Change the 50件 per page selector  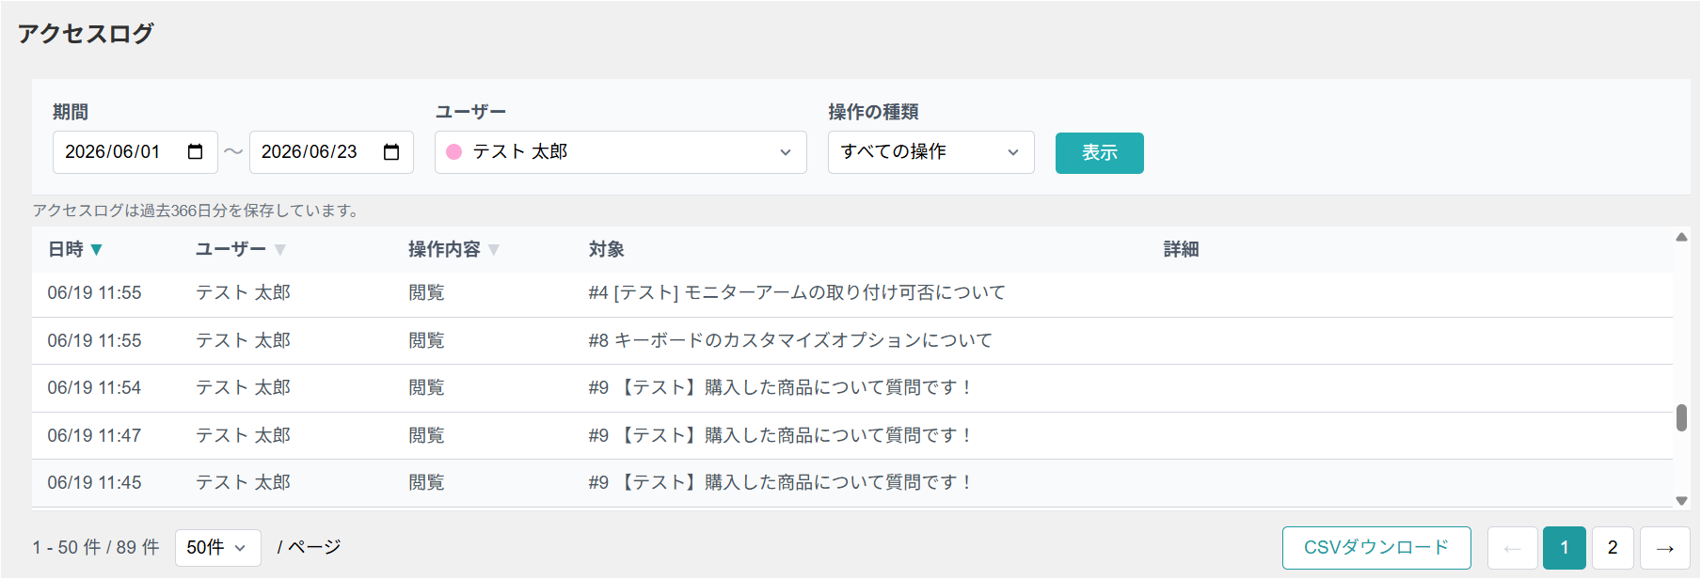217,547
